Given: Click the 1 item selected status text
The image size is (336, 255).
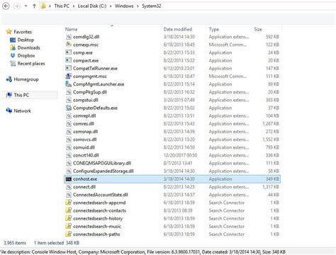Looking at the screenshot, I should pos(49,243).
